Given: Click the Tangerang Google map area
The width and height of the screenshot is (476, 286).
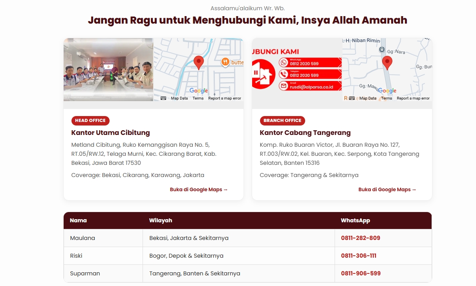Looking at the screenshot, I should click(387, 70).
